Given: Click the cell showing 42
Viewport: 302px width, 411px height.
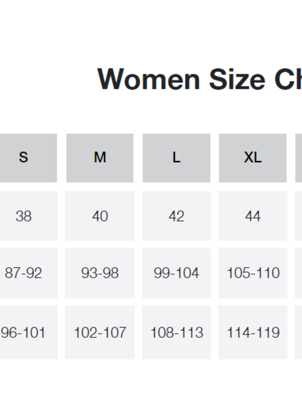Looking at the screenshot, I should tap(176, 216).
